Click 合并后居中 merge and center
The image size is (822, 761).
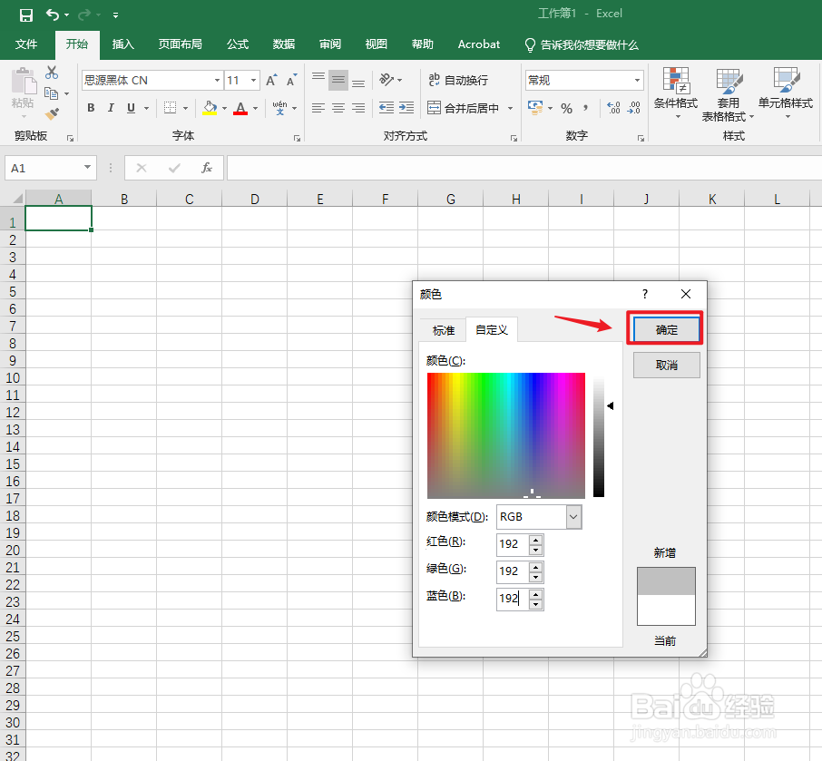[x=464, y=108]
